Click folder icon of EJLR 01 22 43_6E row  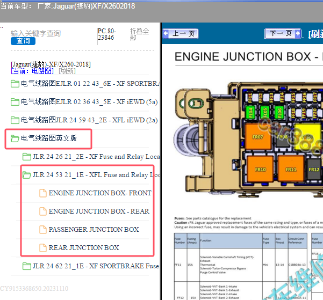tap(15, 84)
